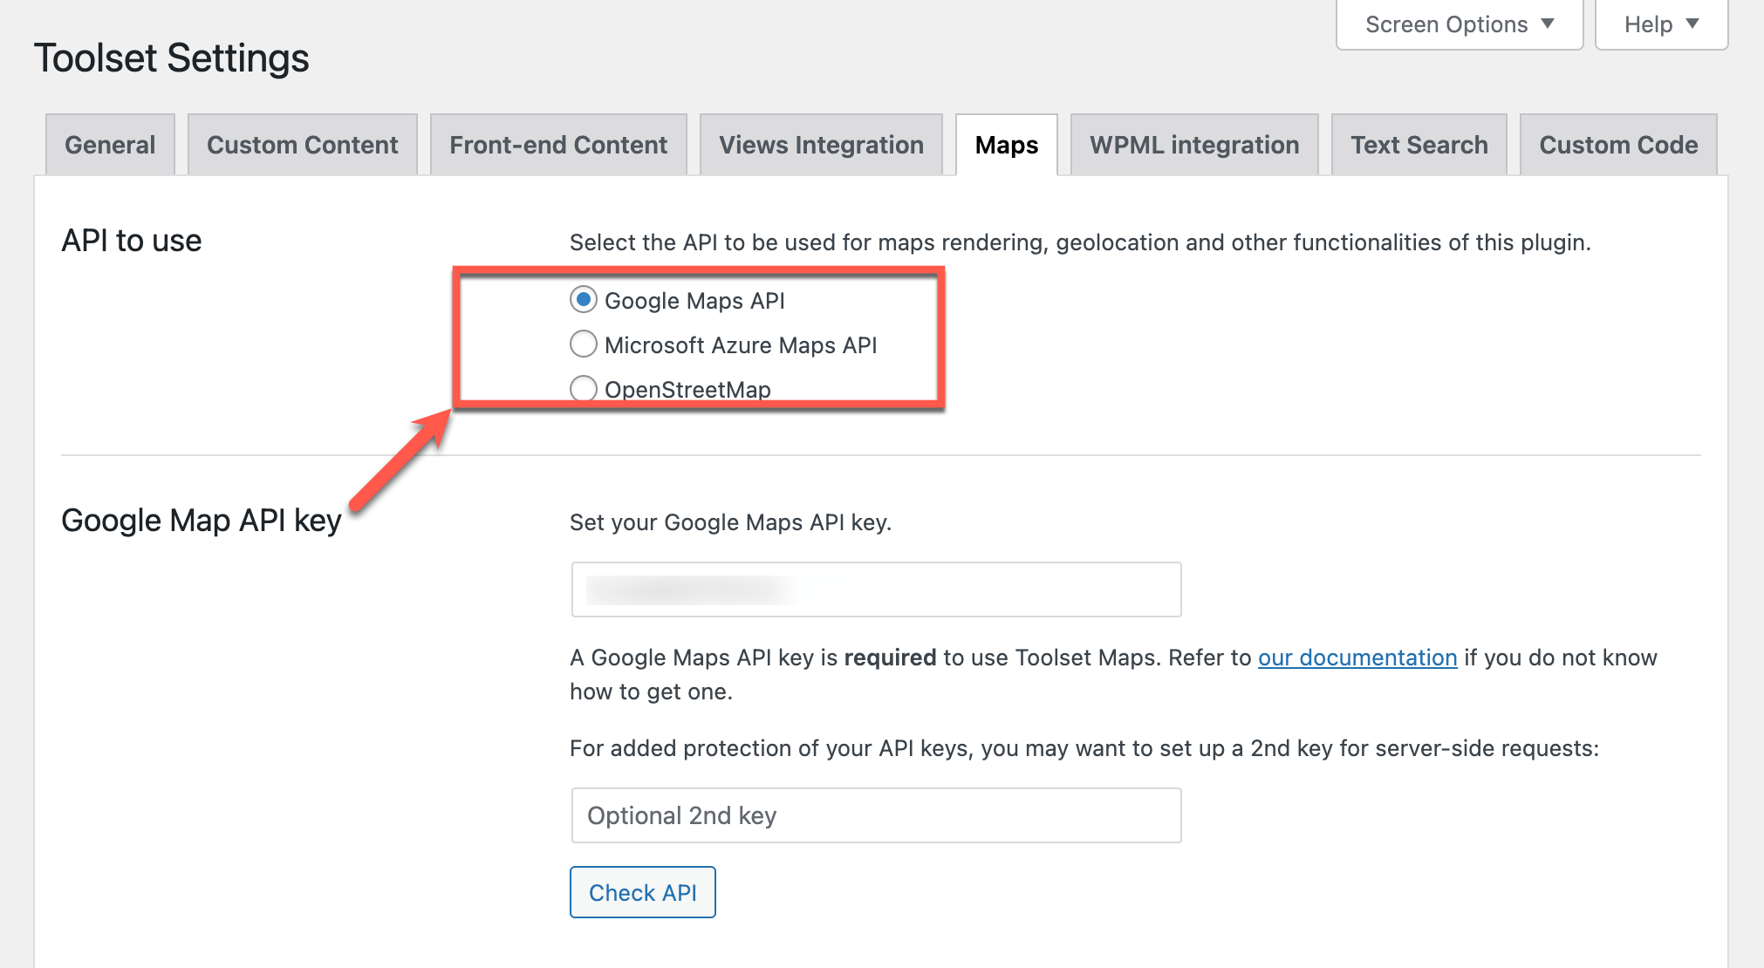This screenshot has width=1764, height=968.
Task: Open the Front-end Content tab
Action: coord(558,145)
